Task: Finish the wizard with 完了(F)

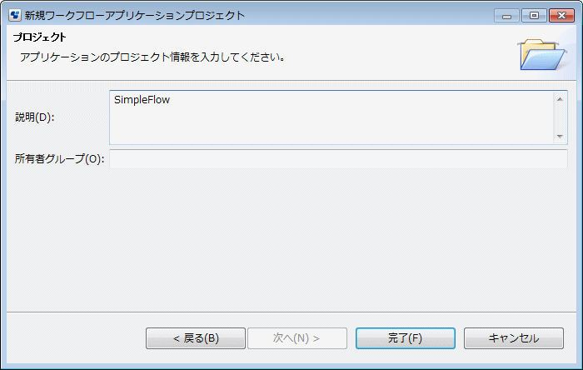Action: tap(406, 338)
